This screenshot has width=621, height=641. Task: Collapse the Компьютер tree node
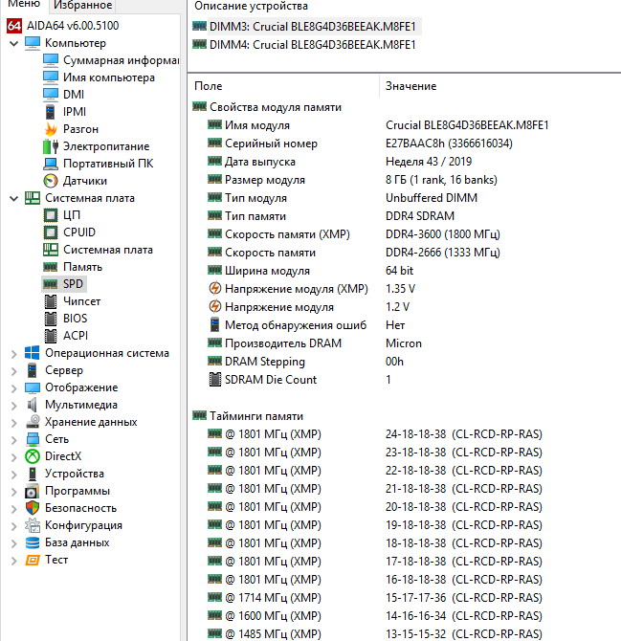[14, 43]
